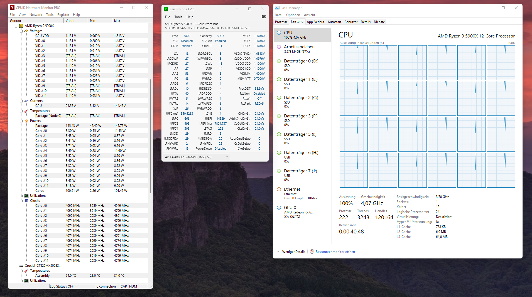The width and height of the screenshot is (532, 297).
Task: Click the Clocks category icon
Action: pyautogui.click(x=26, y=201)
